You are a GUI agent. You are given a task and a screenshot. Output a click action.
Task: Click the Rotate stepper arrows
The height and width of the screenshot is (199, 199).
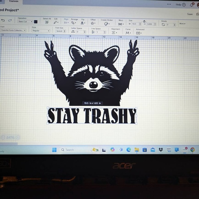coord(175,25)
